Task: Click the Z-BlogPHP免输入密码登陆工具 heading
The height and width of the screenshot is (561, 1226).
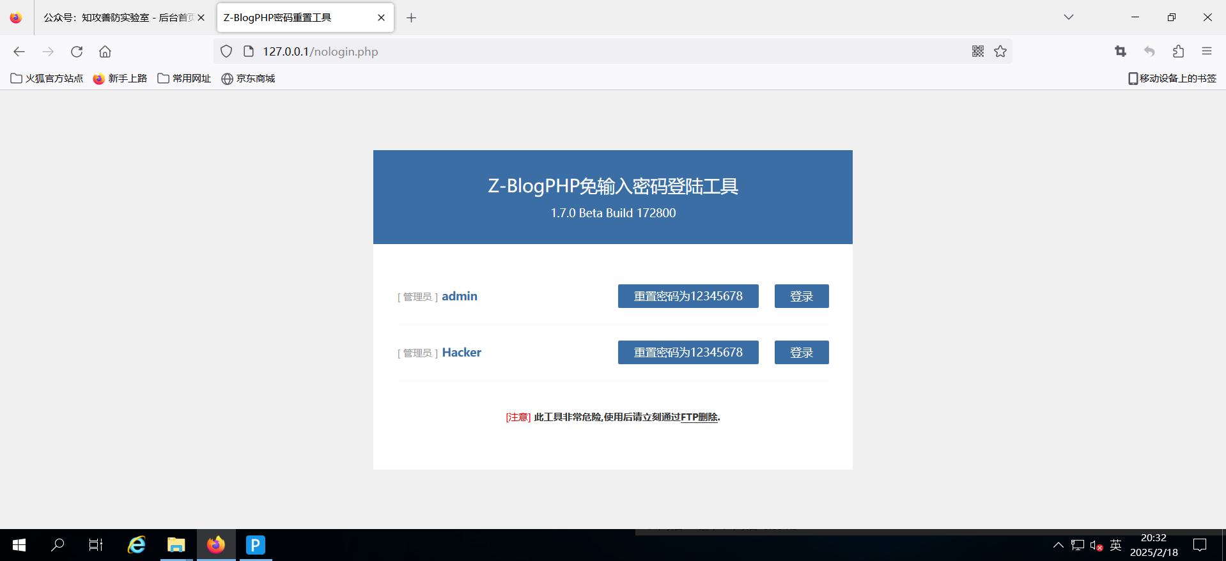Action: tap(613, 186)
